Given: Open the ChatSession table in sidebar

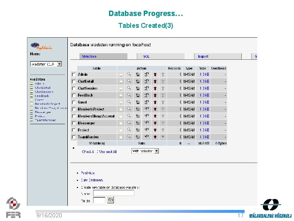Looking at the screenshot, I should point(44,92).
